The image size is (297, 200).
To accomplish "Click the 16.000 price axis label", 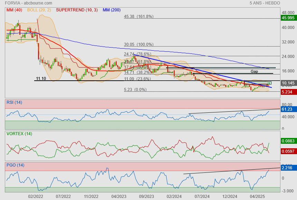I will 288,71.
